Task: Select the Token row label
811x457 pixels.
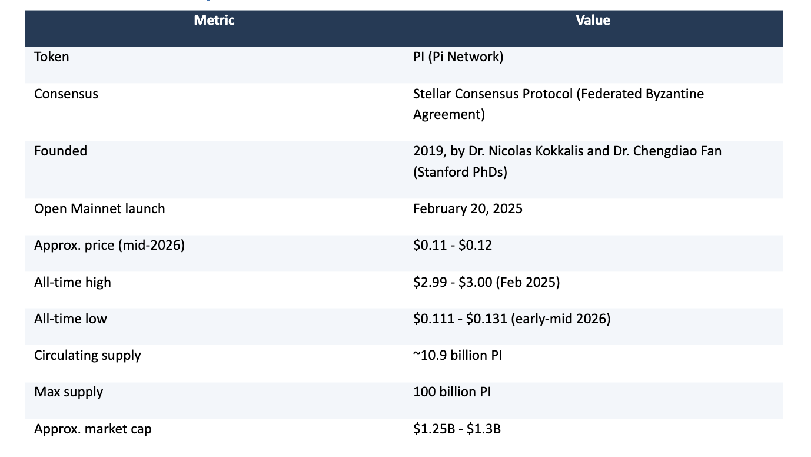Action: tap(52, 57)
